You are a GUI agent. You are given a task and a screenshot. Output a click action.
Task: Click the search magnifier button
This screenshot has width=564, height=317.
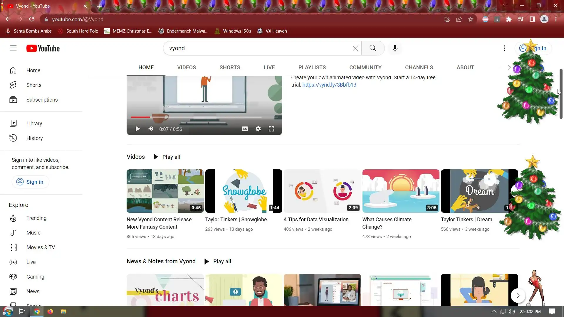[x=373, y=48]
